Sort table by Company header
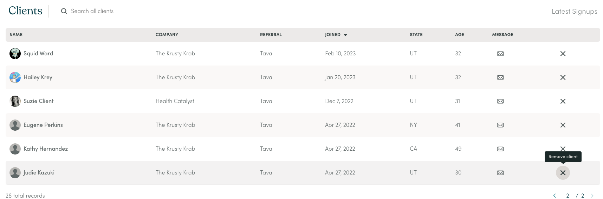The height and width of the screenshot is (199, 603). (167, 35)
